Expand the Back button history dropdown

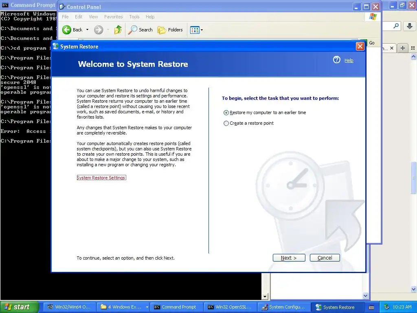pyautogui.click(x=87, y=30)
